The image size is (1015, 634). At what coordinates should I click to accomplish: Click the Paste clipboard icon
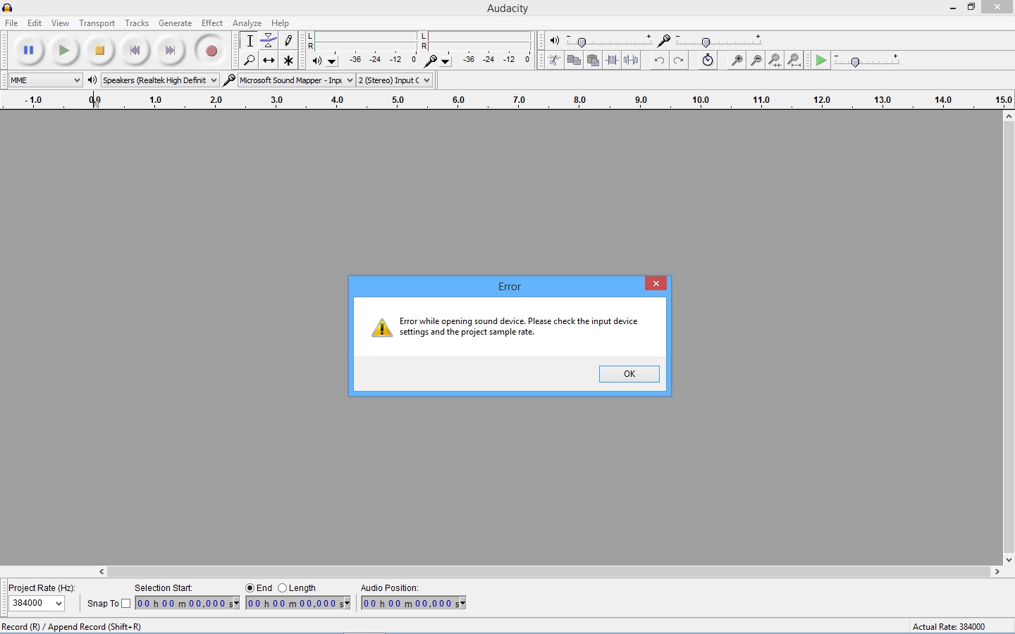pos(593,61)
